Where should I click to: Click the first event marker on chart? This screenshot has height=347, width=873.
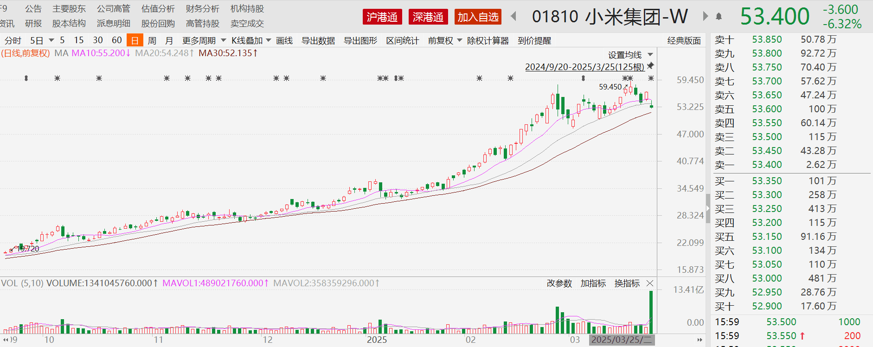[26, 78]
